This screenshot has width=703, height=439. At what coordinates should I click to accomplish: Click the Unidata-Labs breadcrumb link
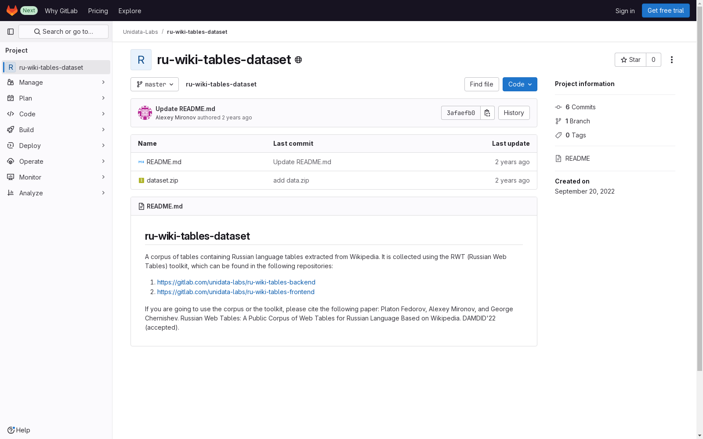tap(141, 32)
